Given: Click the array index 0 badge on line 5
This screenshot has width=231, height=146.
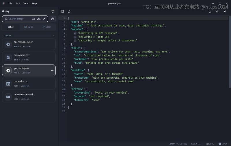Looking at the screenshot, I should [x=75, y=33].
